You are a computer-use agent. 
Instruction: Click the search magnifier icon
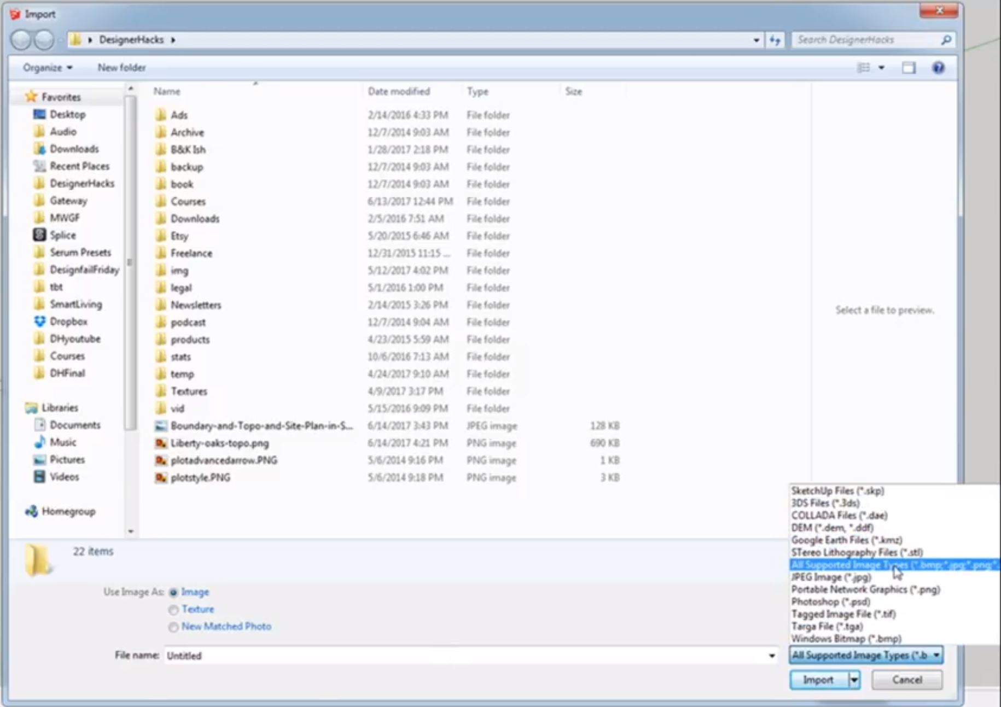(x=946, y=40)
